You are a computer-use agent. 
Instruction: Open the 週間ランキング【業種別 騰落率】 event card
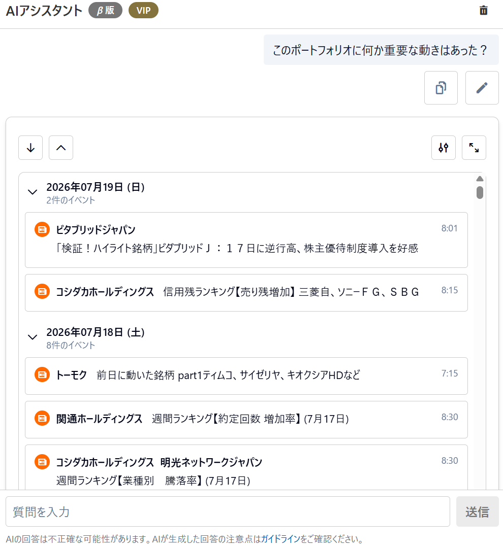[x=246, y=467]
